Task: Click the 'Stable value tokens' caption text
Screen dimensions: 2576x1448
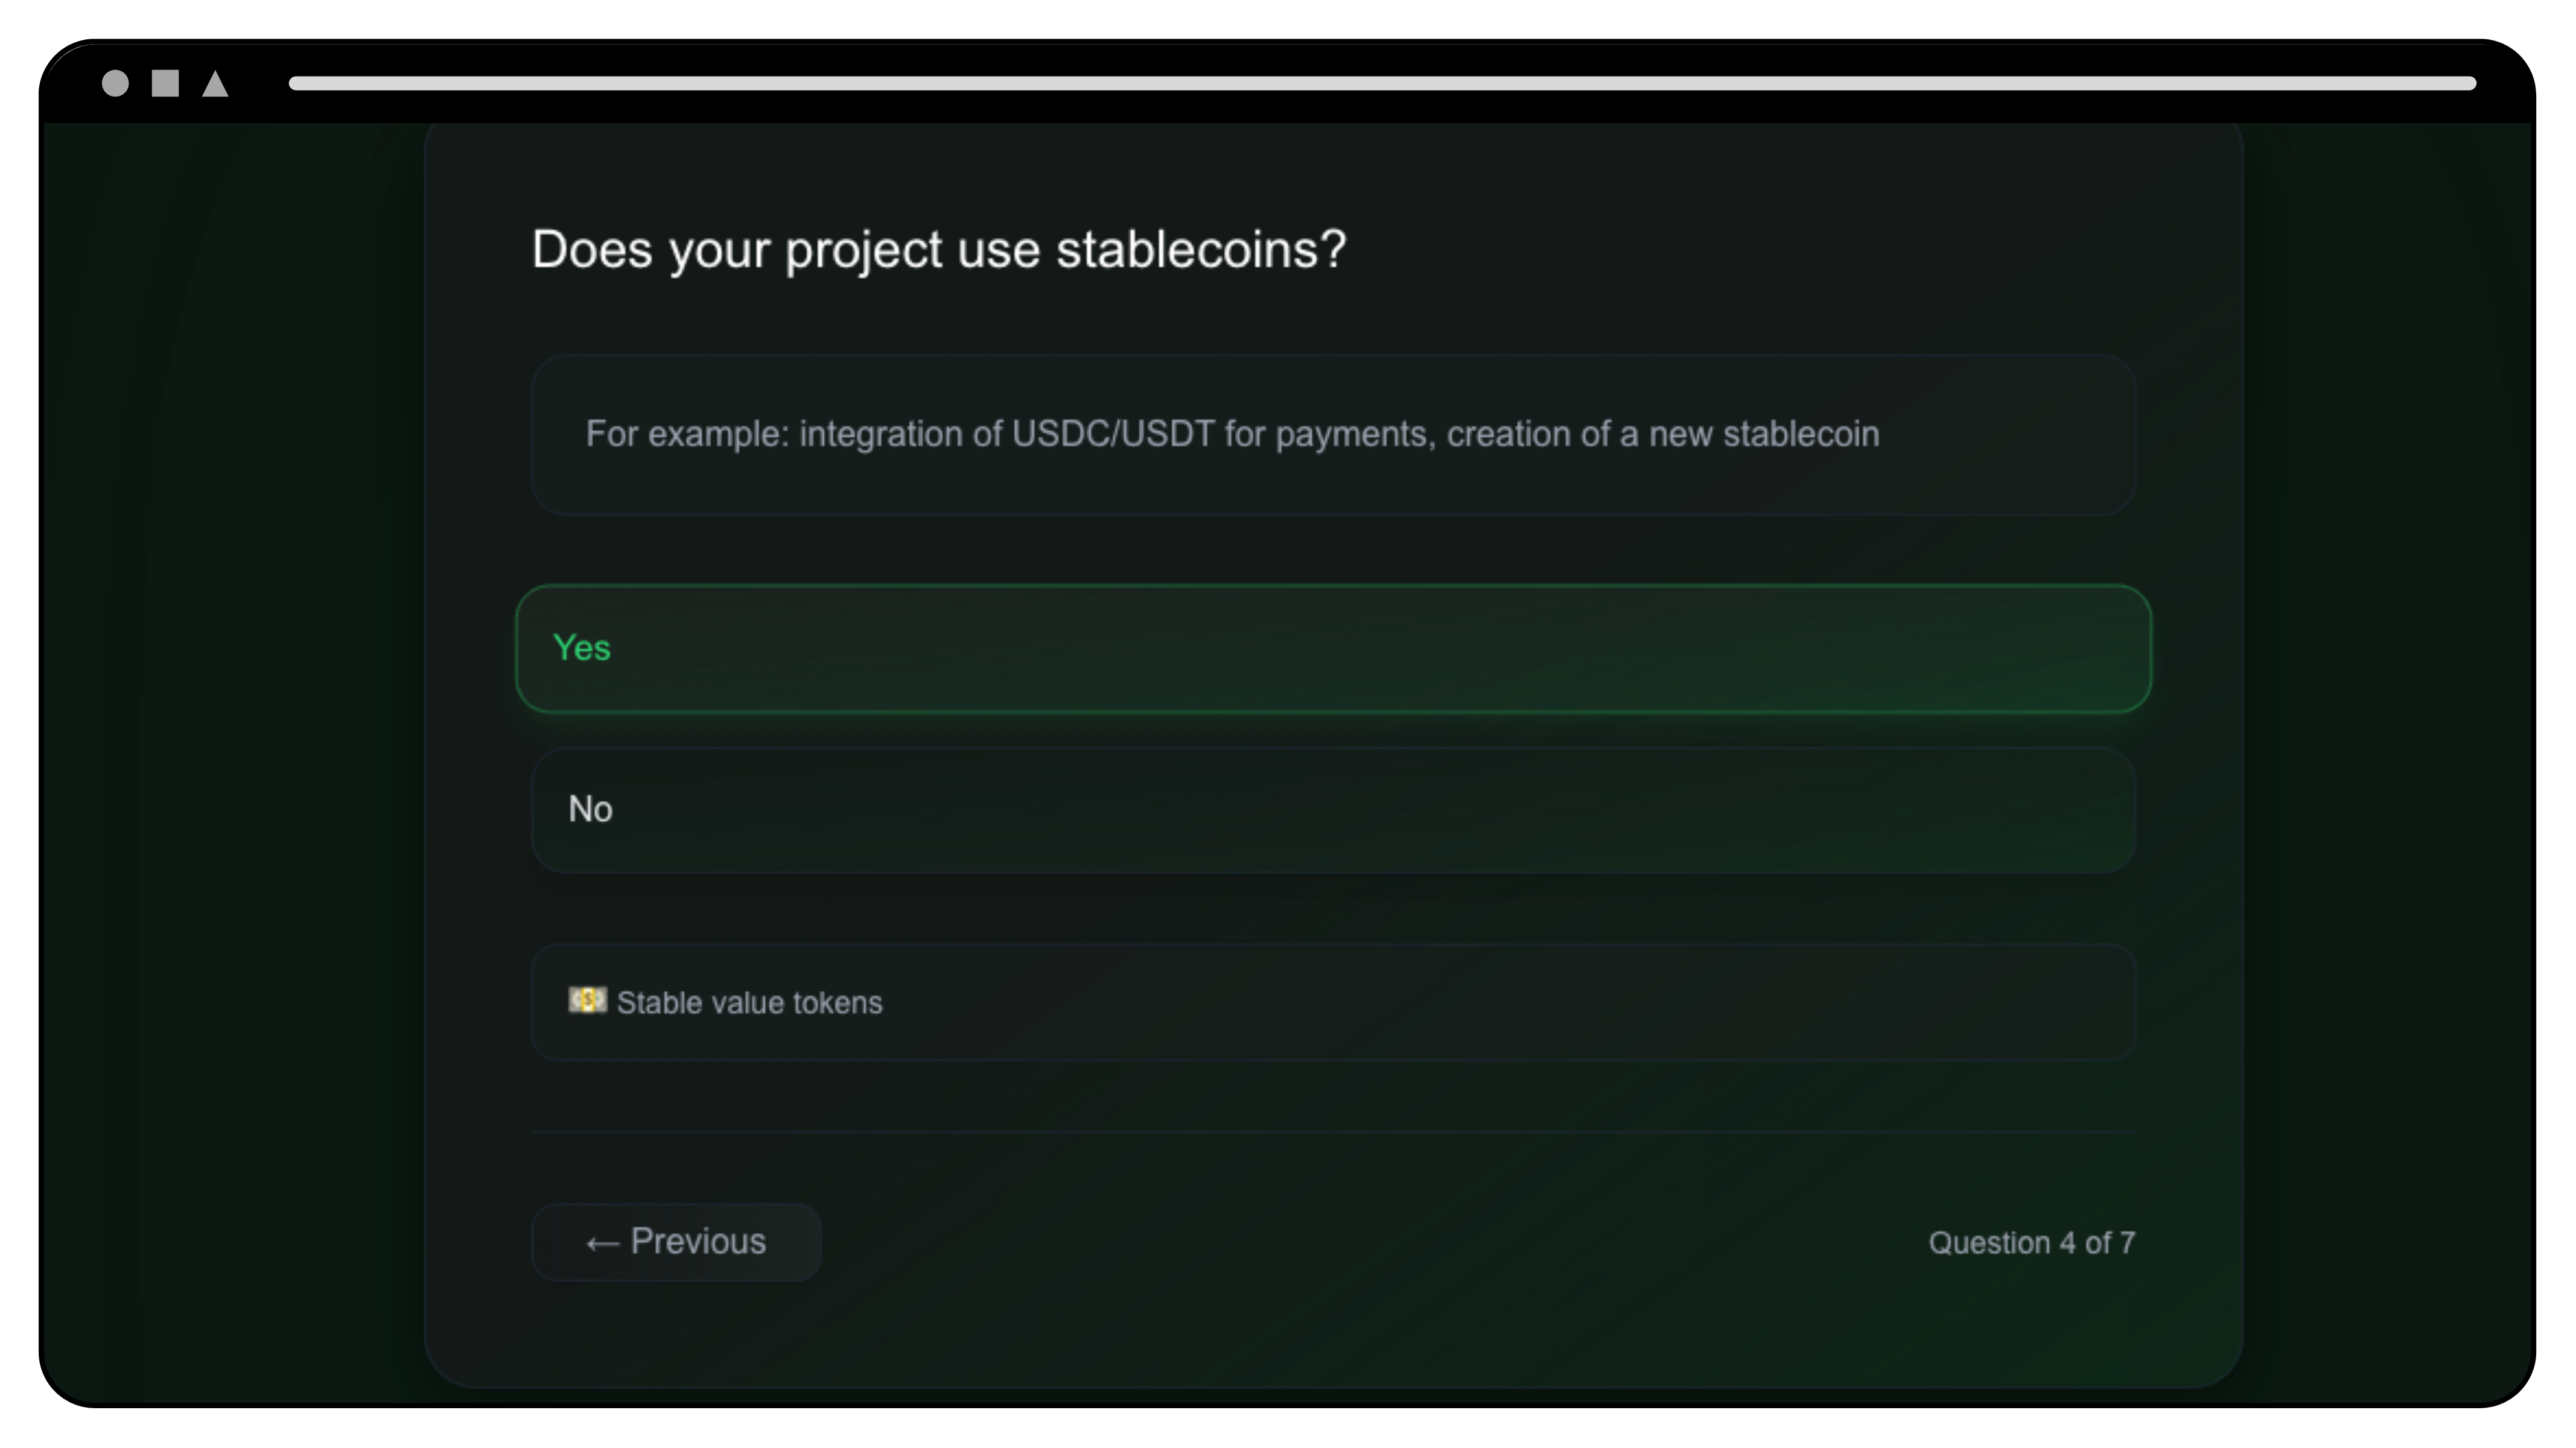Action: point(749,1003)
